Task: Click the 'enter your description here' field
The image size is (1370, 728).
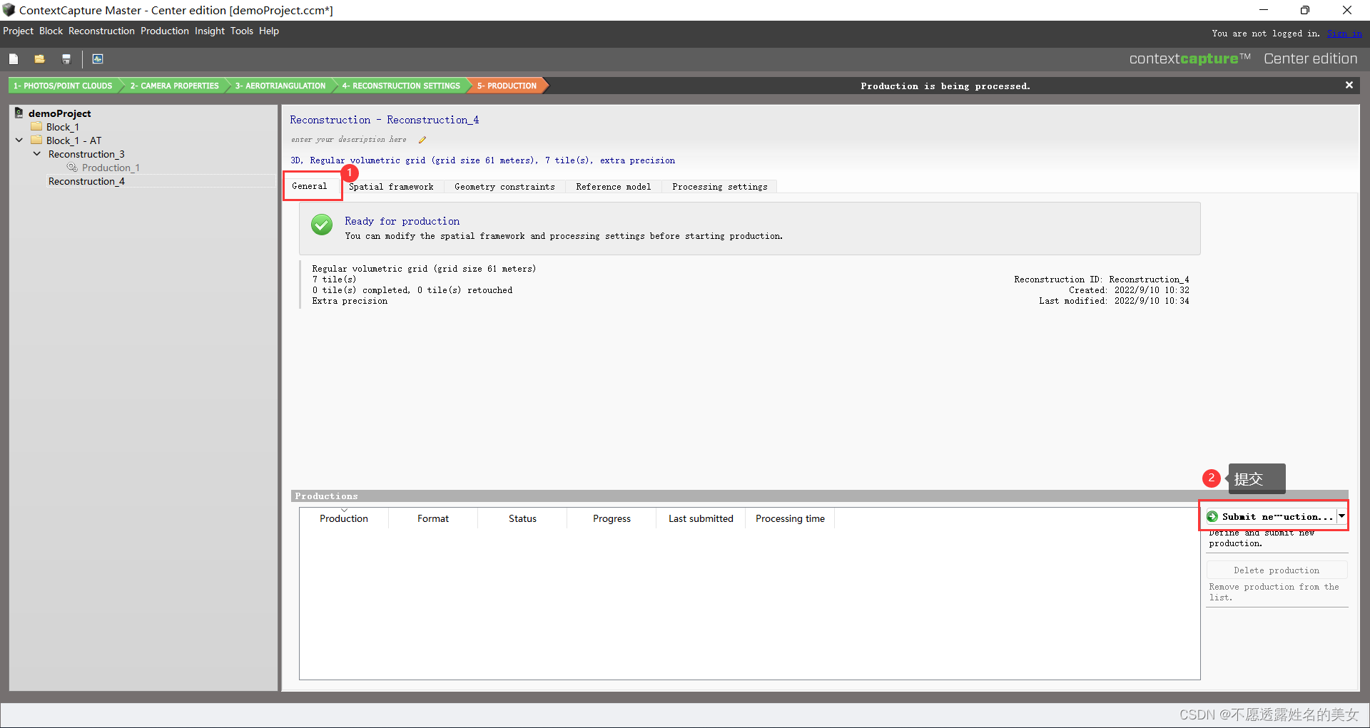Action: (349, 140)
